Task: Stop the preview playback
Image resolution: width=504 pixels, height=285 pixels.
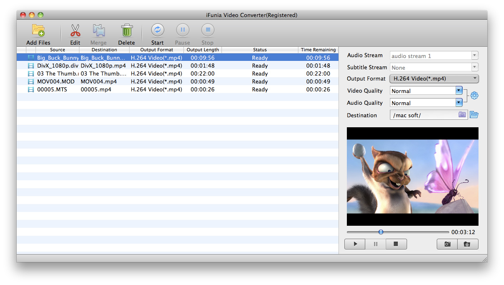Action: pyautogui.click(x=396, y=244)
